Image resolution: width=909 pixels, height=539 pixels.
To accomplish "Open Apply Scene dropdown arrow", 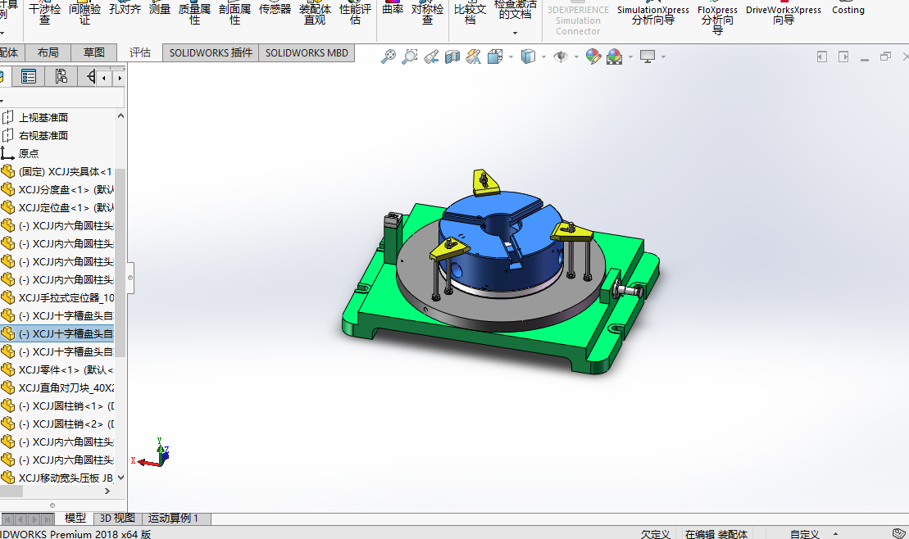I will 631,57.
